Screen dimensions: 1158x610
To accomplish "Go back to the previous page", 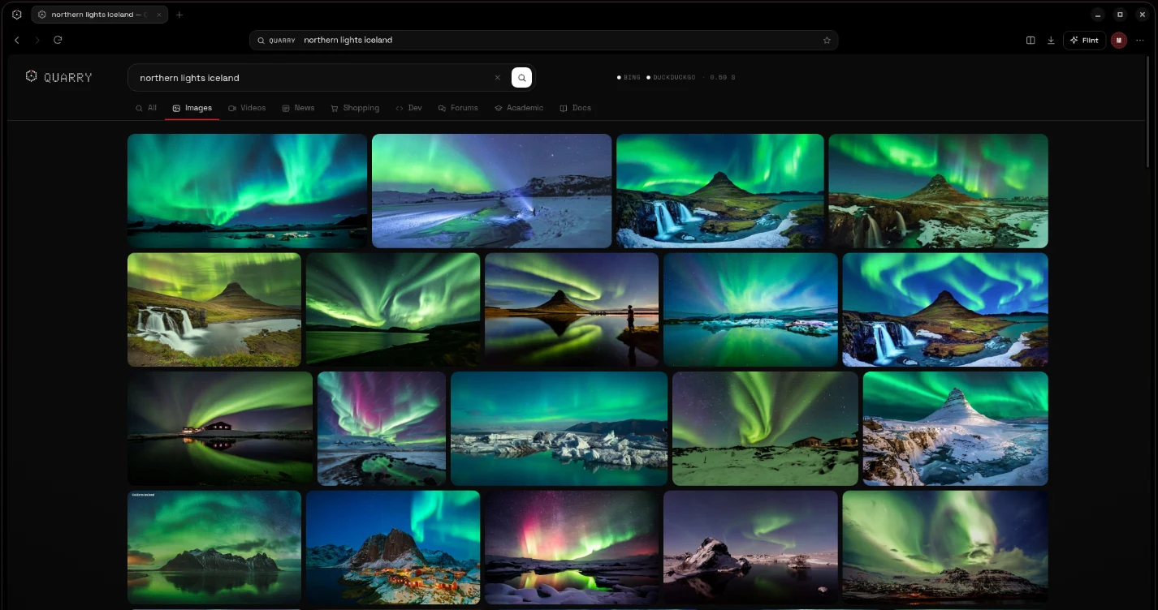I will (x=17, y=40).
